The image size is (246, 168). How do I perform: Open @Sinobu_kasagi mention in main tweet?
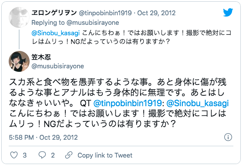(x=198, y=104)
